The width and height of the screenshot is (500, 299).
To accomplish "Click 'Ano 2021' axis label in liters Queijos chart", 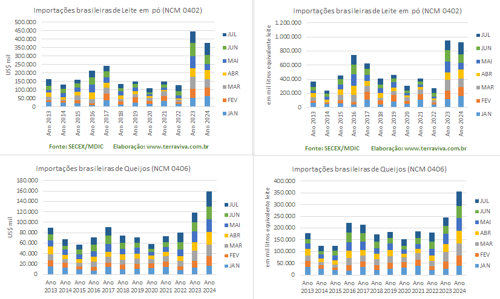I will point(418,287).
